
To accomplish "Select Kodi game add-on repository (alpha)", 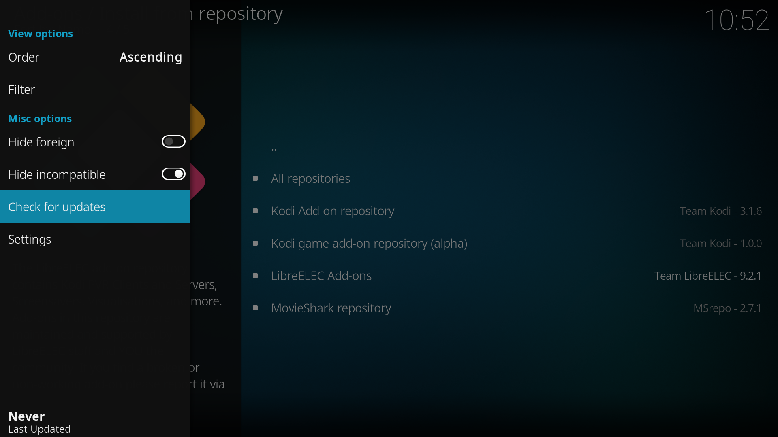I will point(369,243).
